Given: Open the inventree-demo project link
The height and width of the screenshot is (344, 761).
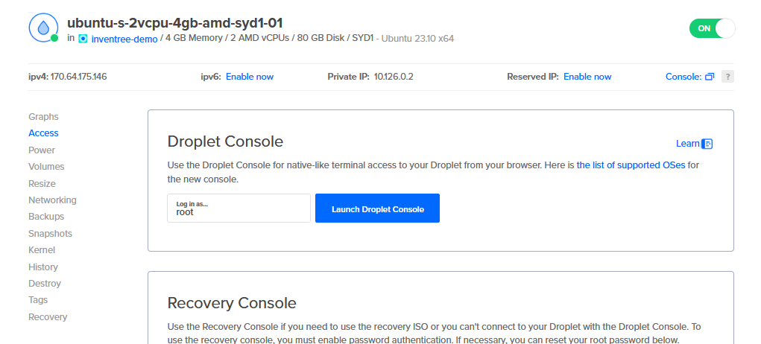Looking at the screenshot, I should pos(124,38).
